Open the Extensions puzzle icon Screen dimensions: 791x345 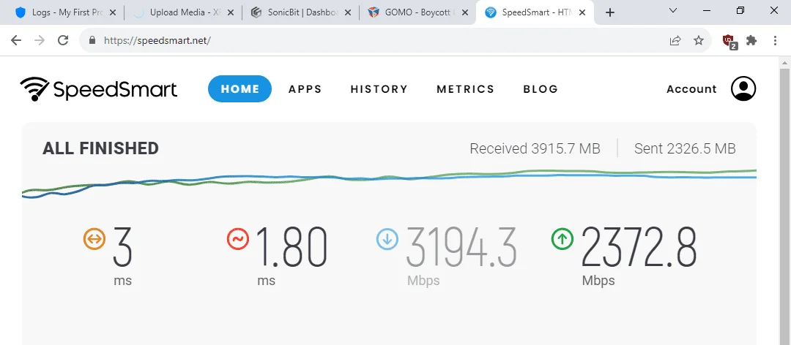point(751,40)
